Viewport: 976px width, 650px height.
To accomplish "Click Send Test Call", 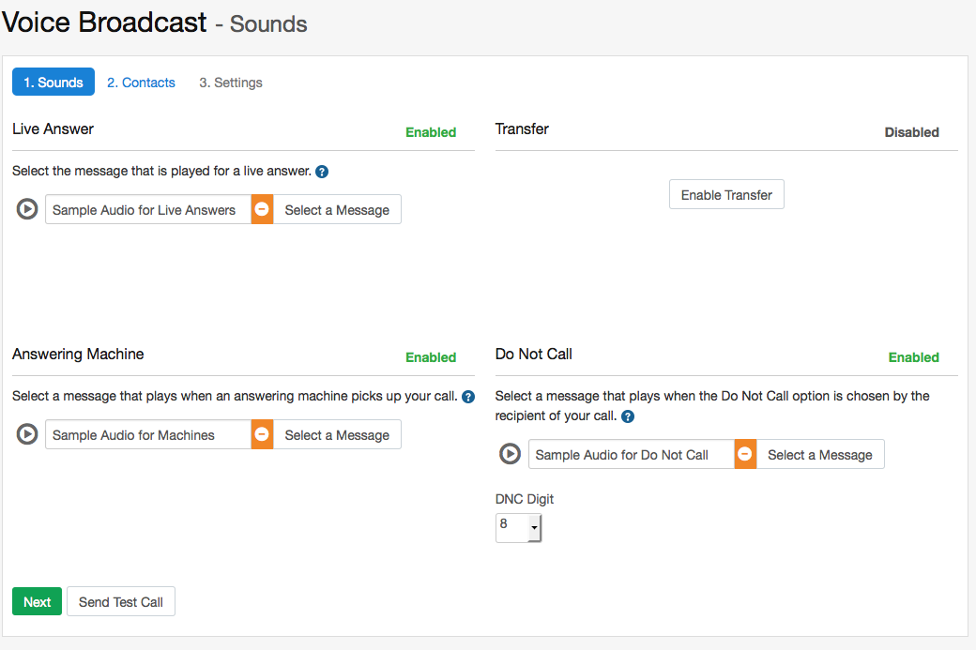I will (120, 601).
